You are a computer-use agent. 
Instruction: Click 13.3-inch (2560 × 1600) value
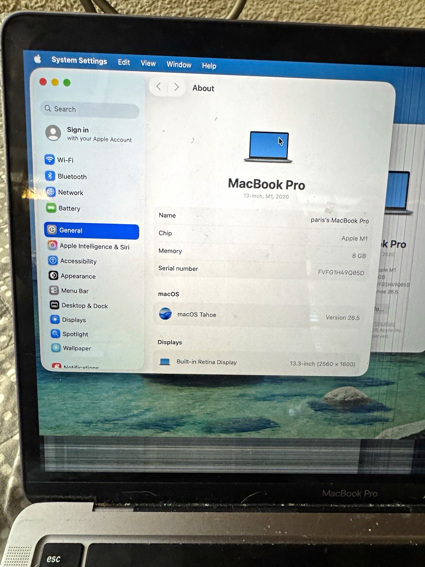(x=322, y=364)
